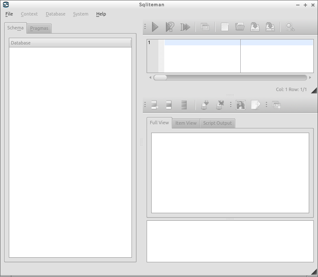Click the Save SQL file icon
Image resolution: width=318 pixels, height=277 pixels.
tap(255, 27)
